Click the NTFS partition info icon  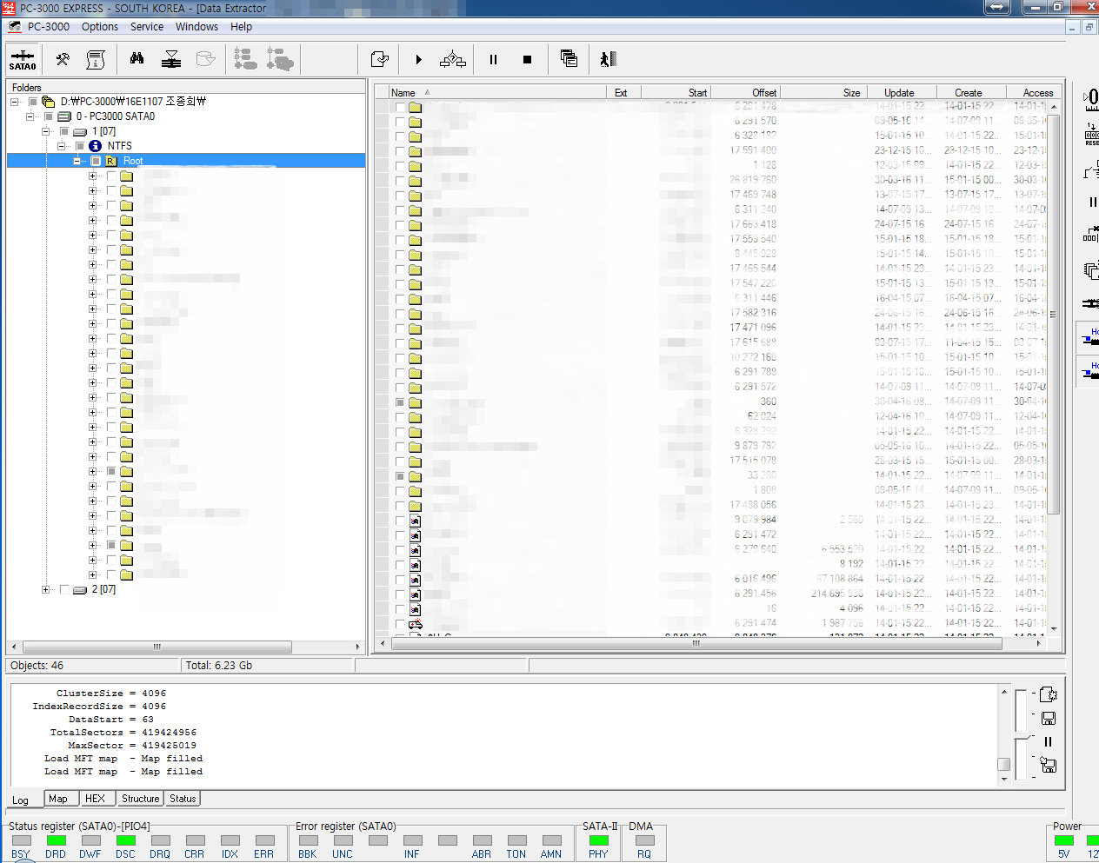click(x=96, y=146)
